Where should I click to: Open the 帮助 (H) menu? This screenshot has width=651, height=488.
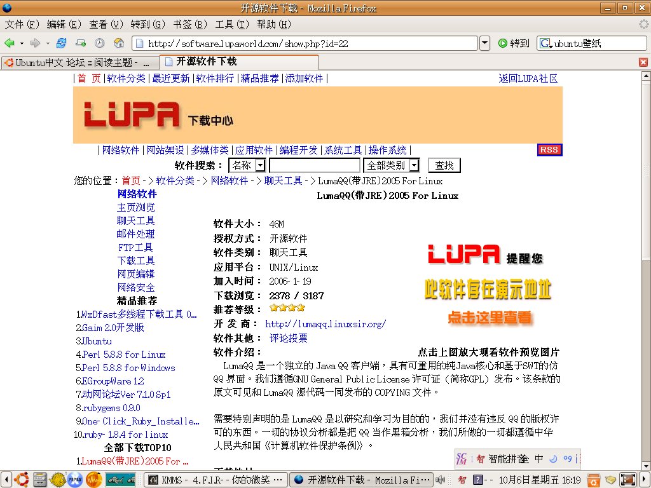click(273, 25)
